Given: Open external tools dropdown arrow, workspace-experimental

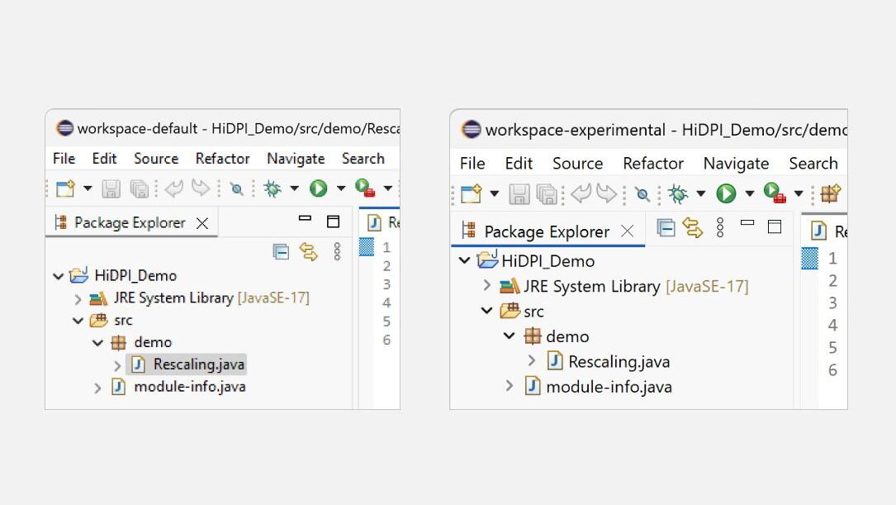Looking at the screenshot, I should (799, 194).
